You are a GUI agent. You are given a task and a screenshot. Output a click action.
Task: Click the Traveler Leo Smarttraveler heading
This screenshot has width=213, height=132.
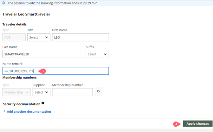click(x=26, y=15)
